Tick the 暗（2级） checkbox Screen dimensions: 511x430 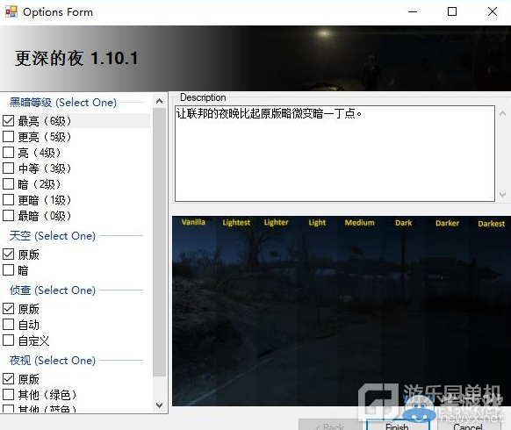coord(8,184)
